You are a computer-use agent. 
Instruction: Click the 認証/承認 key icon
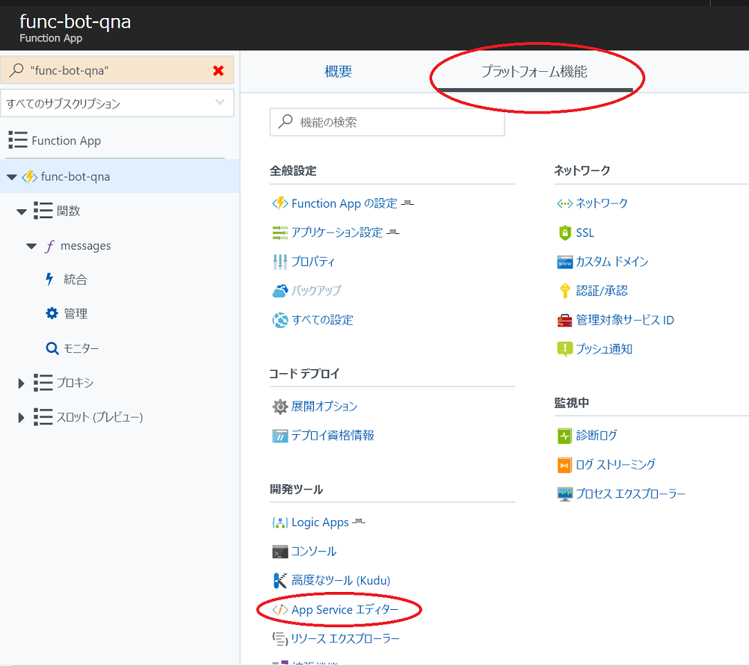pos(564,291)
